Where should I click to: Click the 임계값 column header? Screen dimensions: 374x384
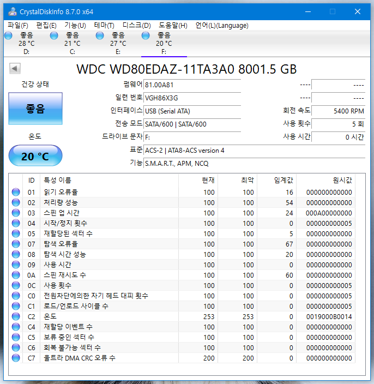[x=276, y=181]
